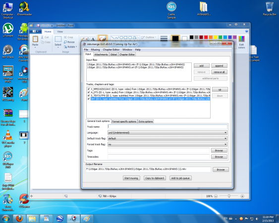Open the WinFast PVR2 desktop icon

coord(8,74)
